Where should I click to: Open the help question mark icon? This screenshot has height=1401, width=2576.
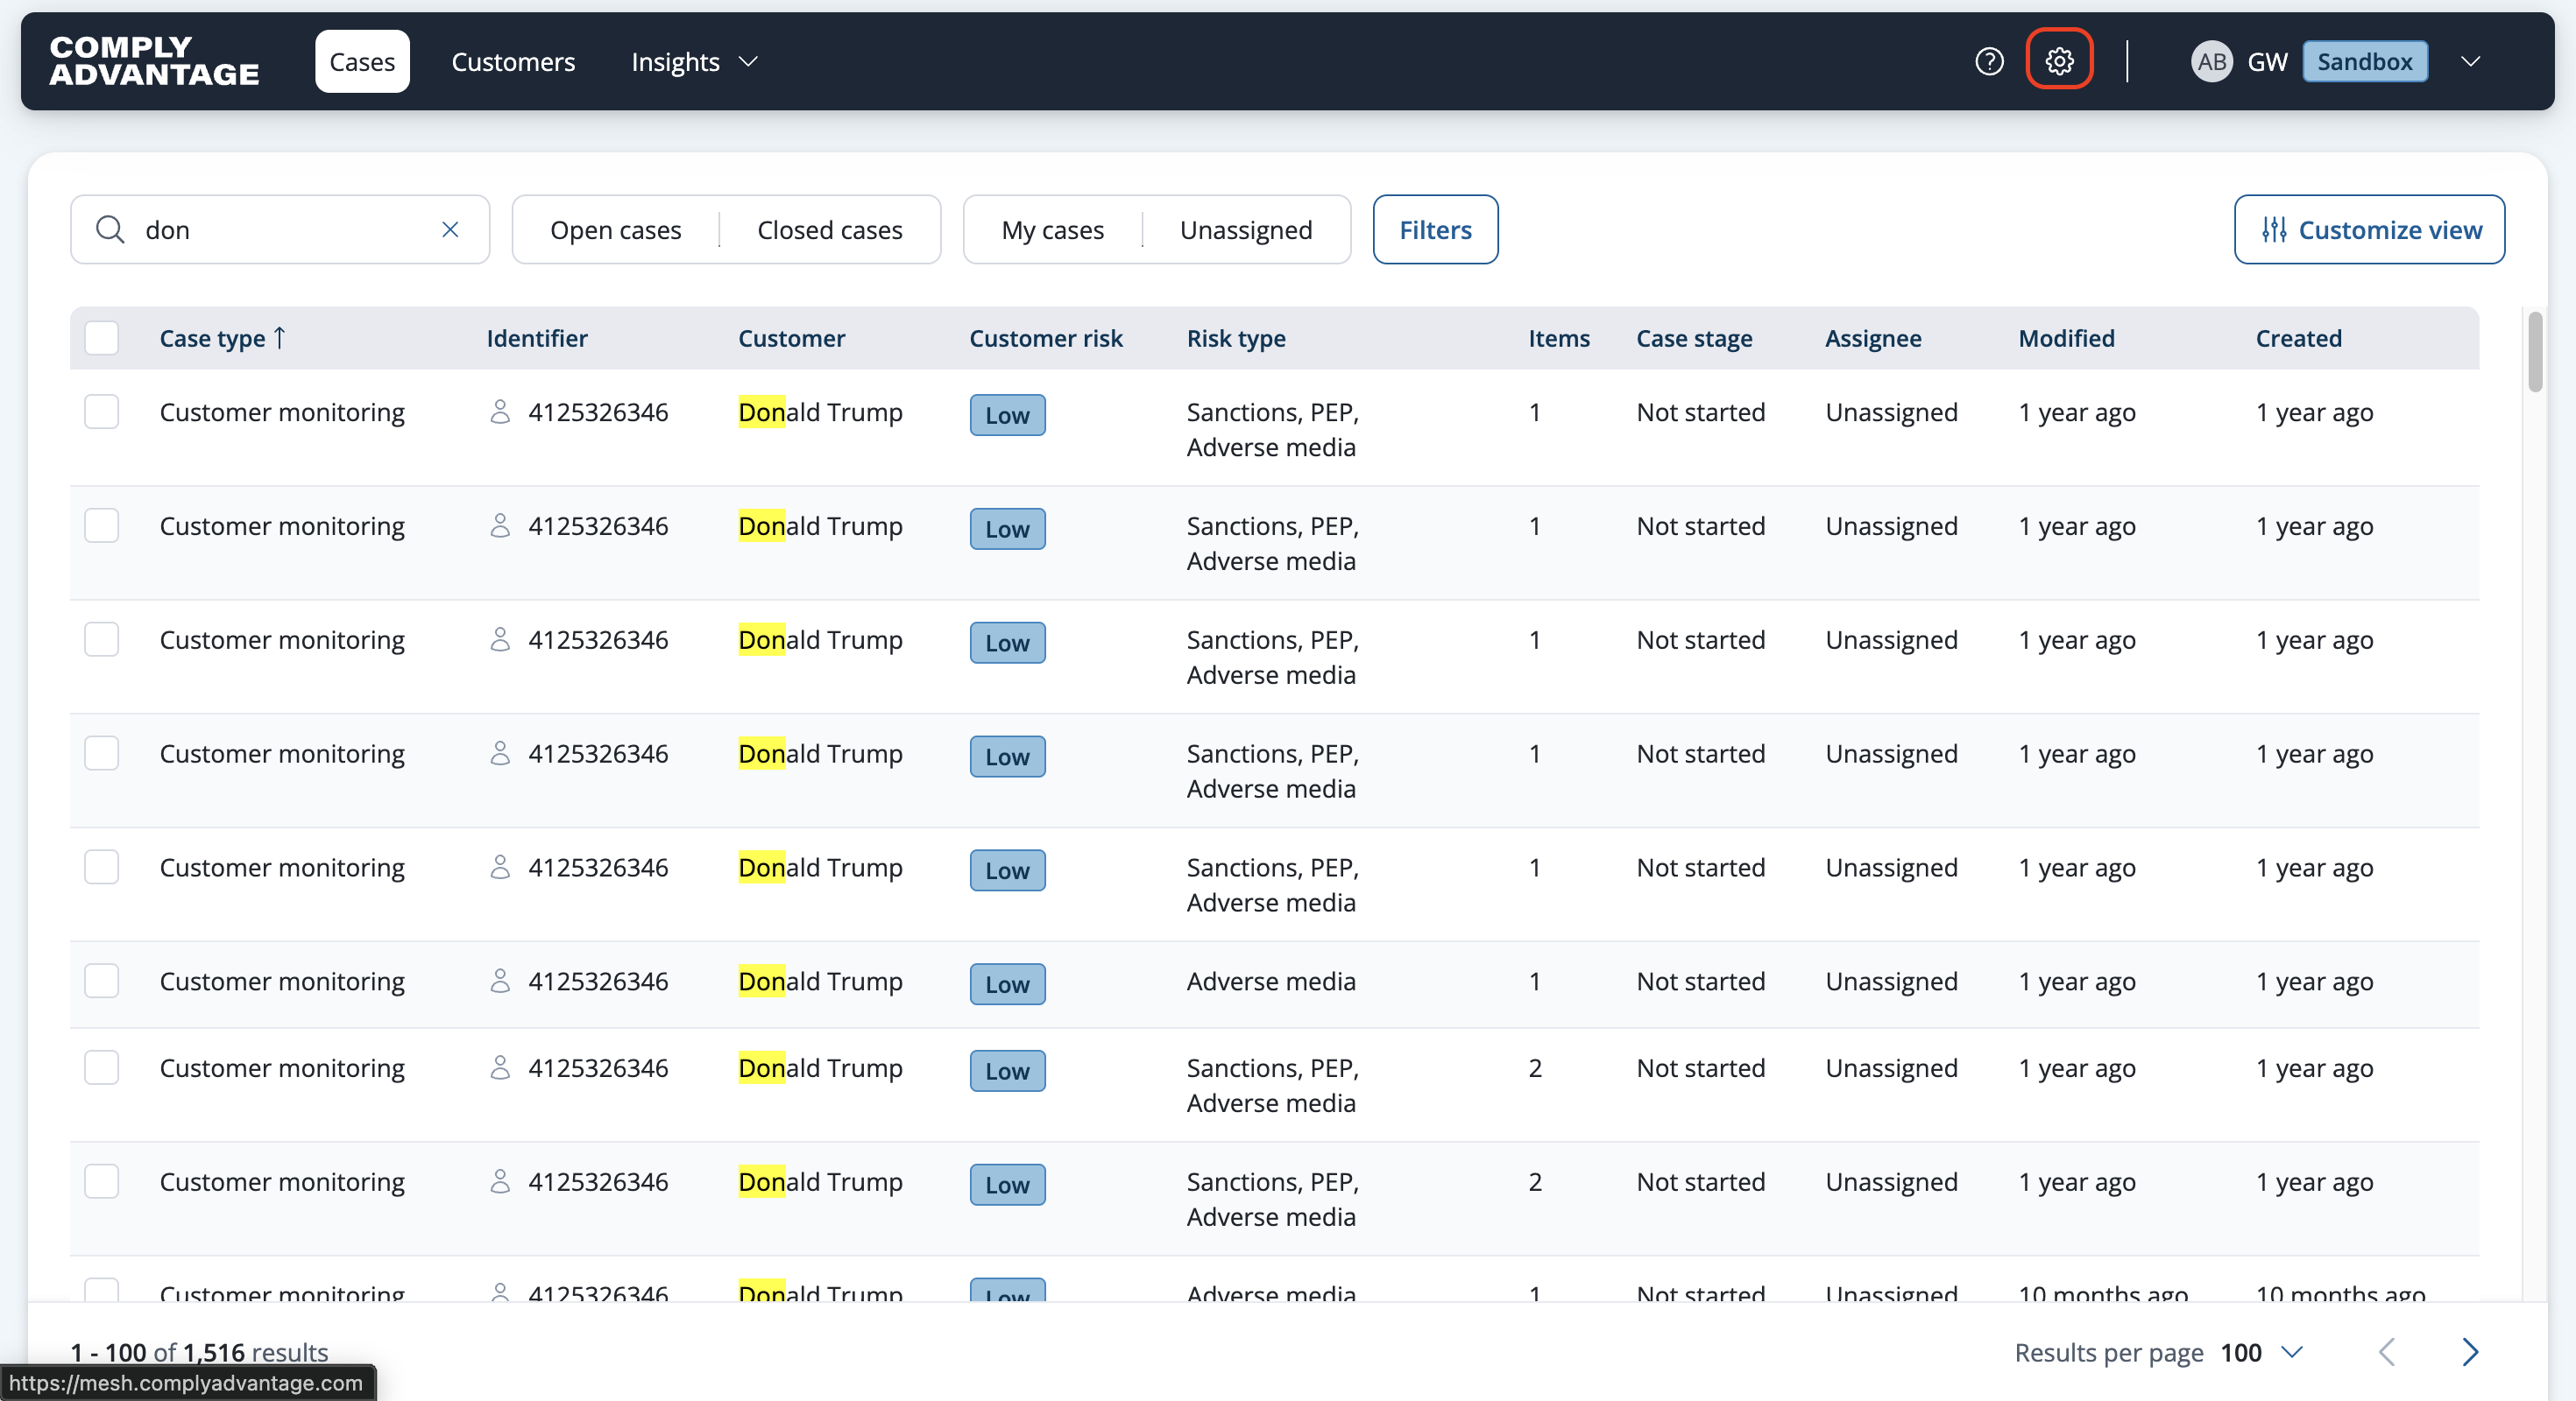click(1989, 62)
